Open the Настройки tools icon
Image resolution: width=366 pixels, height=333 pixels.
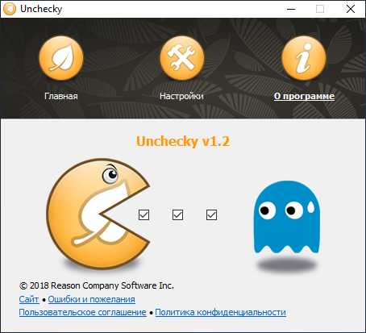(182, 58)
